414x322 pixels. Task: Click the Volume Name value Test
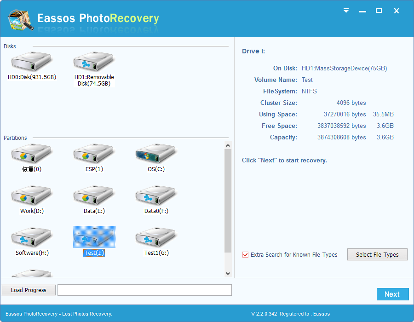click(x=307, y=80)
